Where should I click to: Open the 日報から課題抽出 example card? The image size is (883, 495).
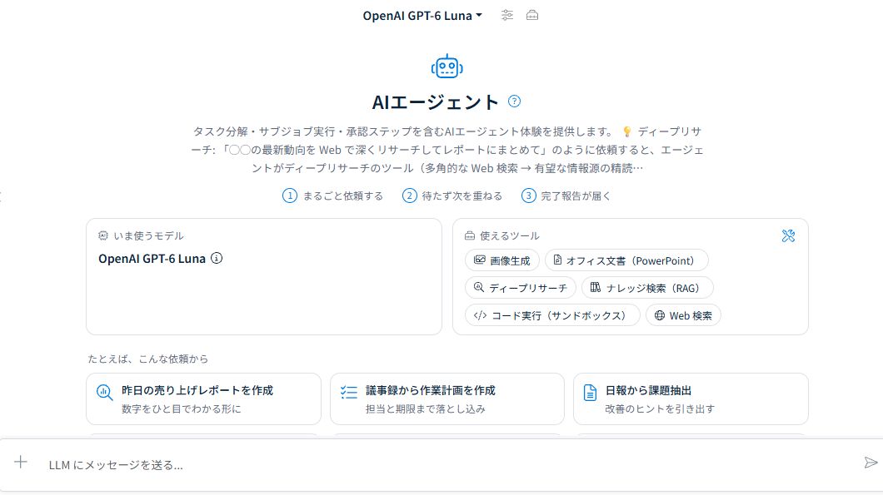(x=691, y=398)
